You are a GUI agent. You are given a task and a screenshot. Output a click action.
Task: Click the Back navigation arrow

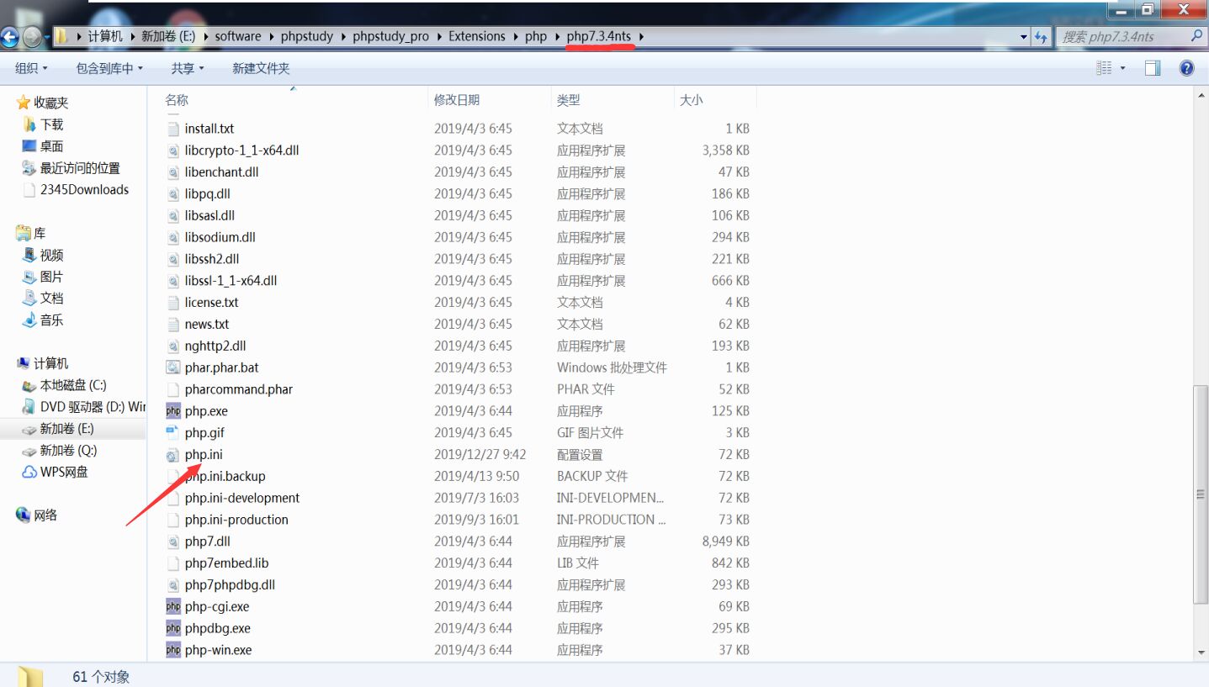(x=13, y=37)
